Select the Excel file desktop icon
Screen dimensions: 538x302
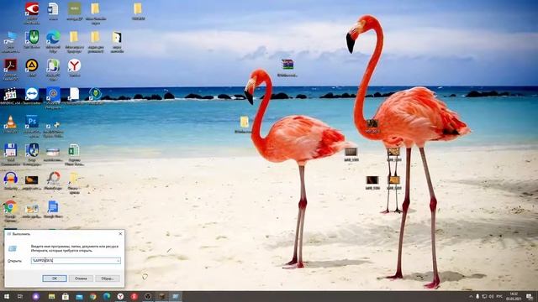(74, 154)
